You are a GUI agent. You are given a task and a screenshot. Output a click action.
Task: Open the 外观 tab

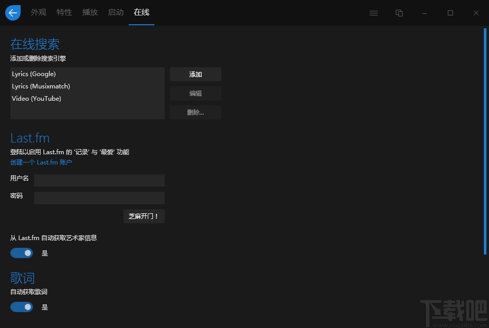coord(39,12)
